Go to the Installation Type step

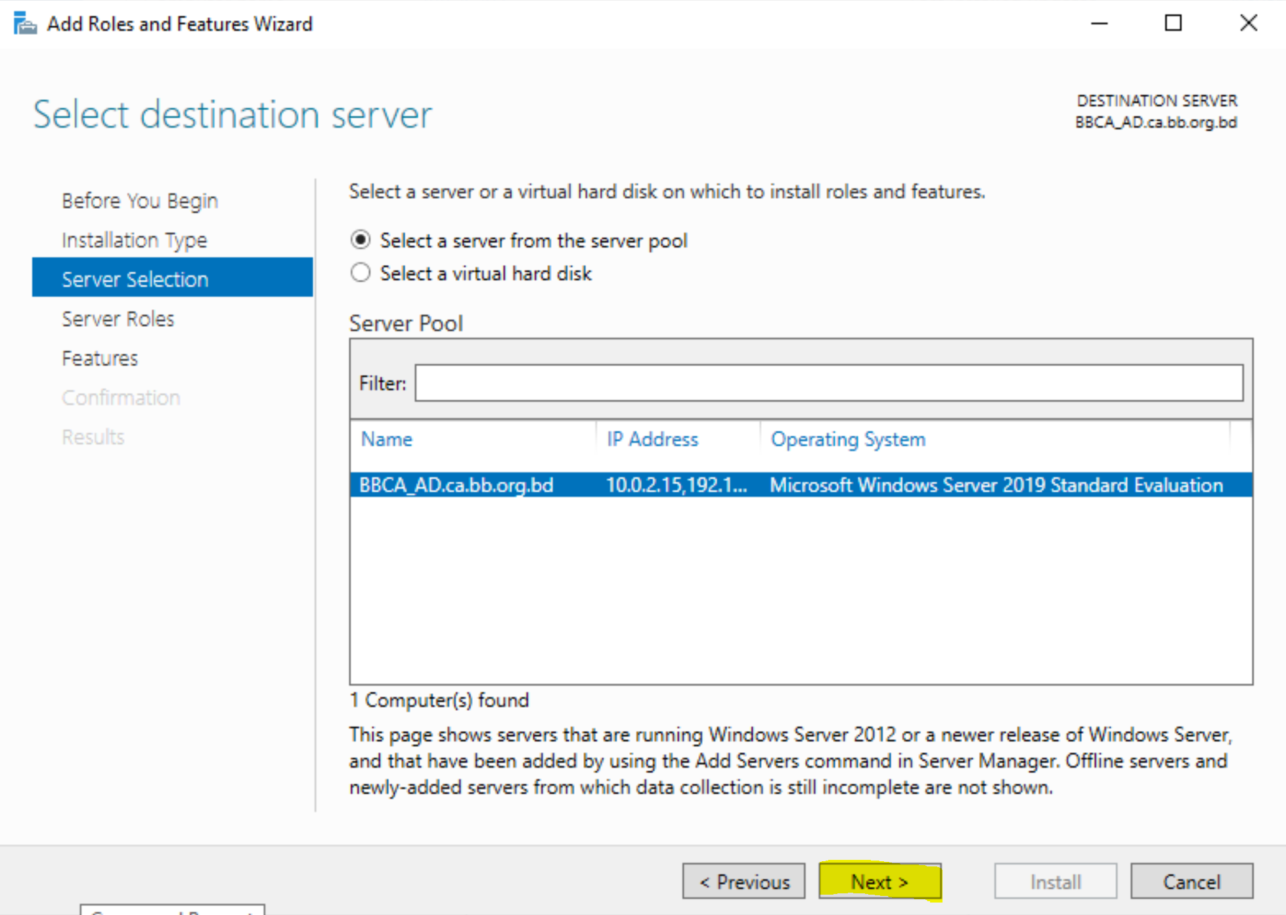pyautogui.click(x=134, y=240)
